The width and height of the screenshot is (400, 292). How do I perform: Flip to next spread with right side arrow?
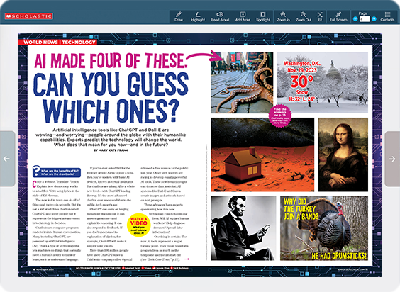(x=392, y=159)
